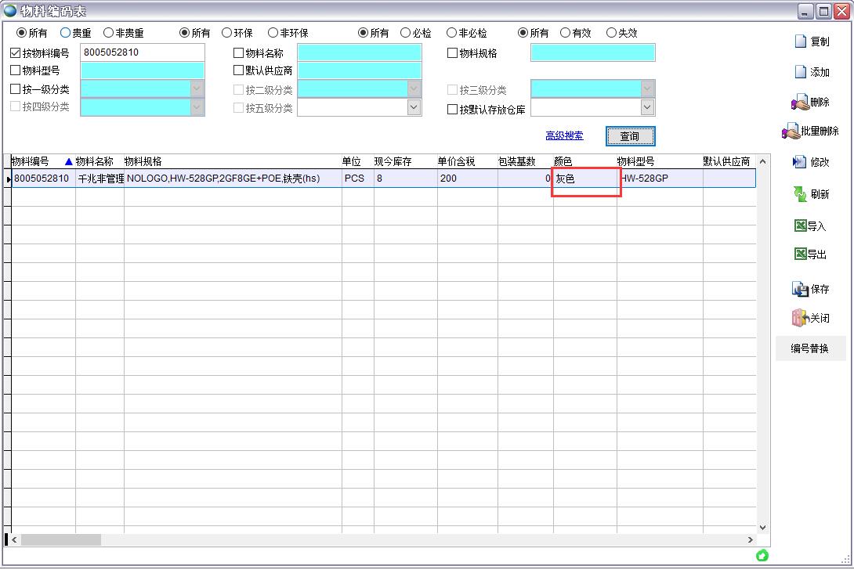Open the 按默认存放仓库 dropdown list

(647, 108)
